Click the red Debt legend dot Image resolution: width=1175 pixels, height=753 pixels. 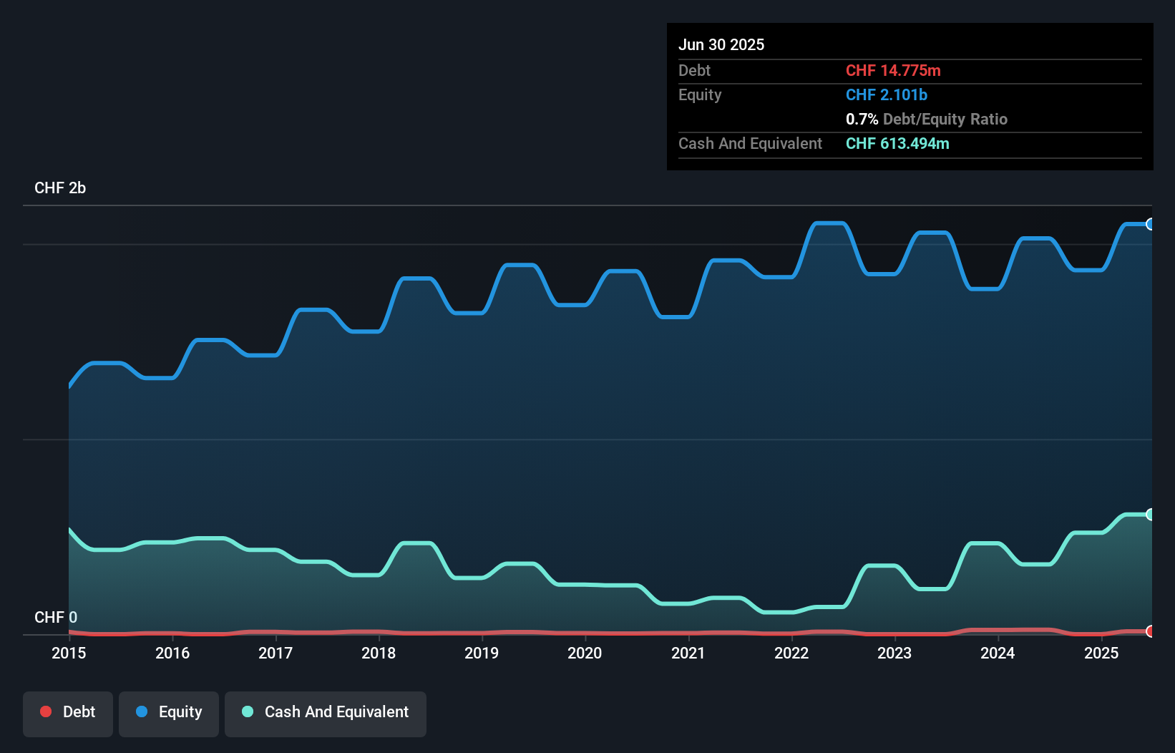(46, 712)
